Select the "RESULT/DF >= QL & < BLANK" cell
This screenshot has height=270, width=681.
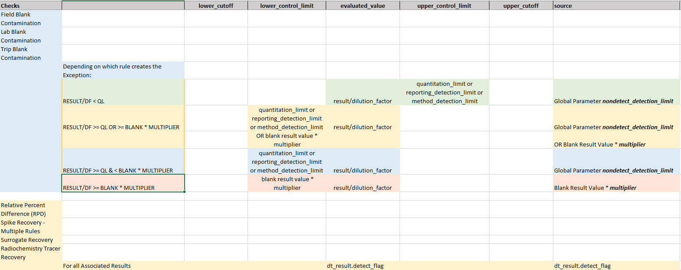[123, 162]
